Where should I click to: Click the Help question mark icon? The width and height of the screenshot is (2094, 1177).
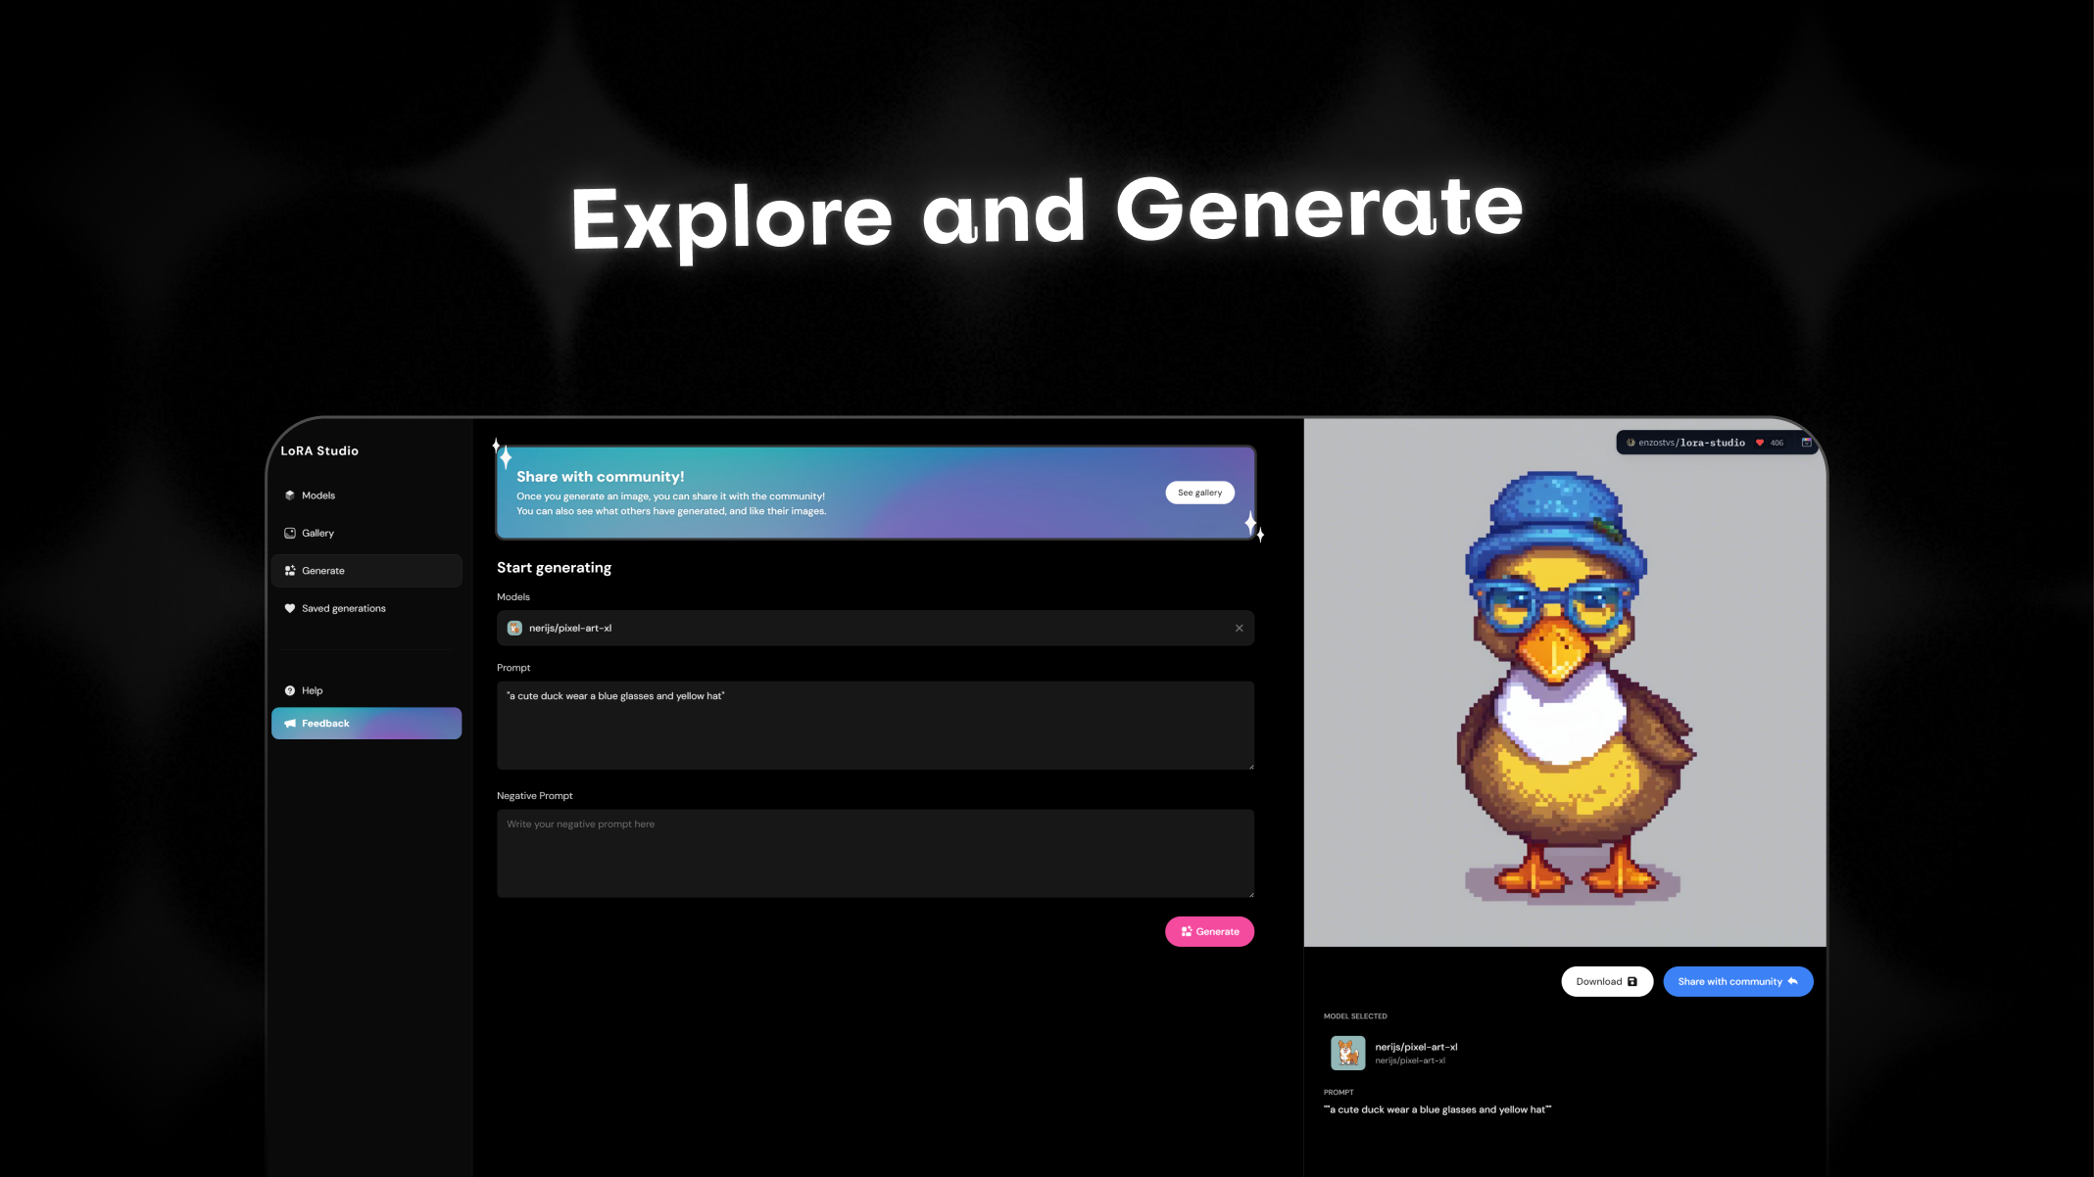290,691
